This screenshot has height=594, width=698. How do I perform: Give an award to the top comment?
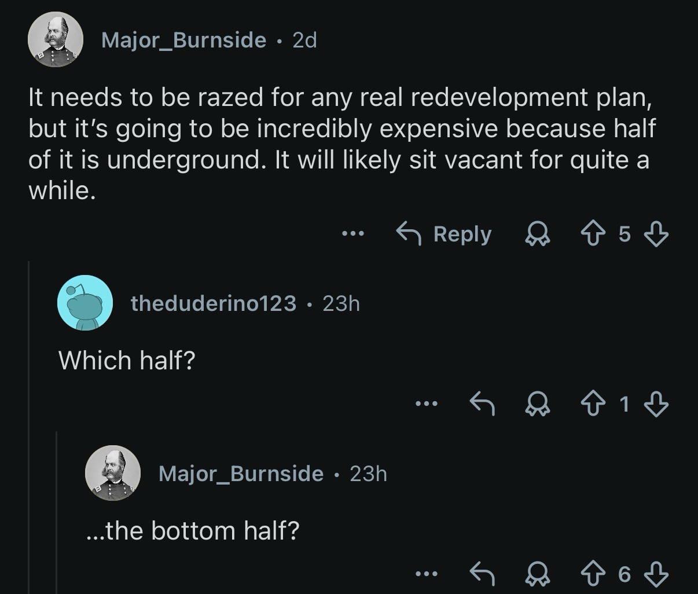537,234
